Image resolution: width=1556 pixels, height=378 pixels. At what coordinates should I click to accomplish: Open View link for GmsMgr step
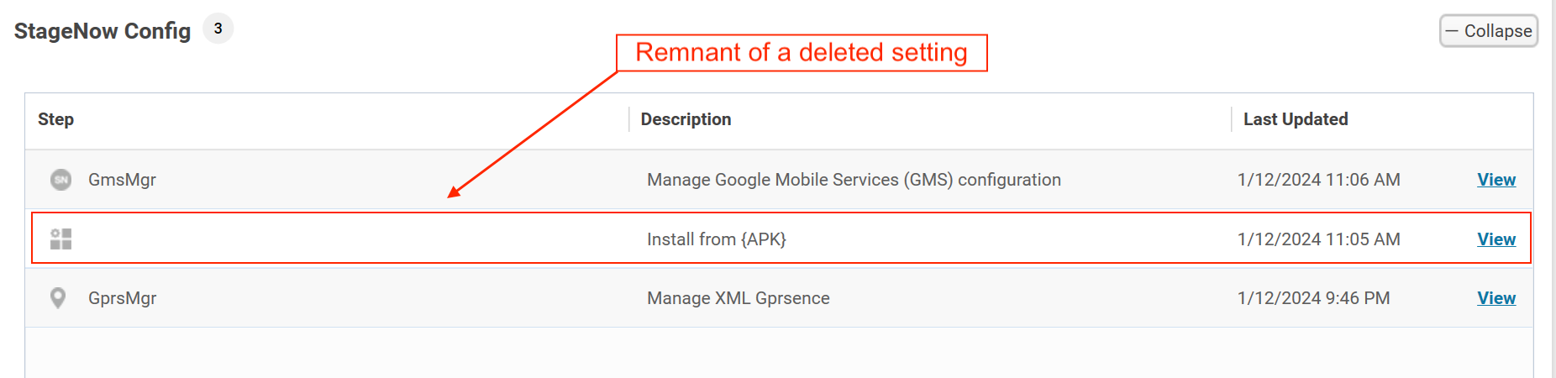[x=1496, y=180]
